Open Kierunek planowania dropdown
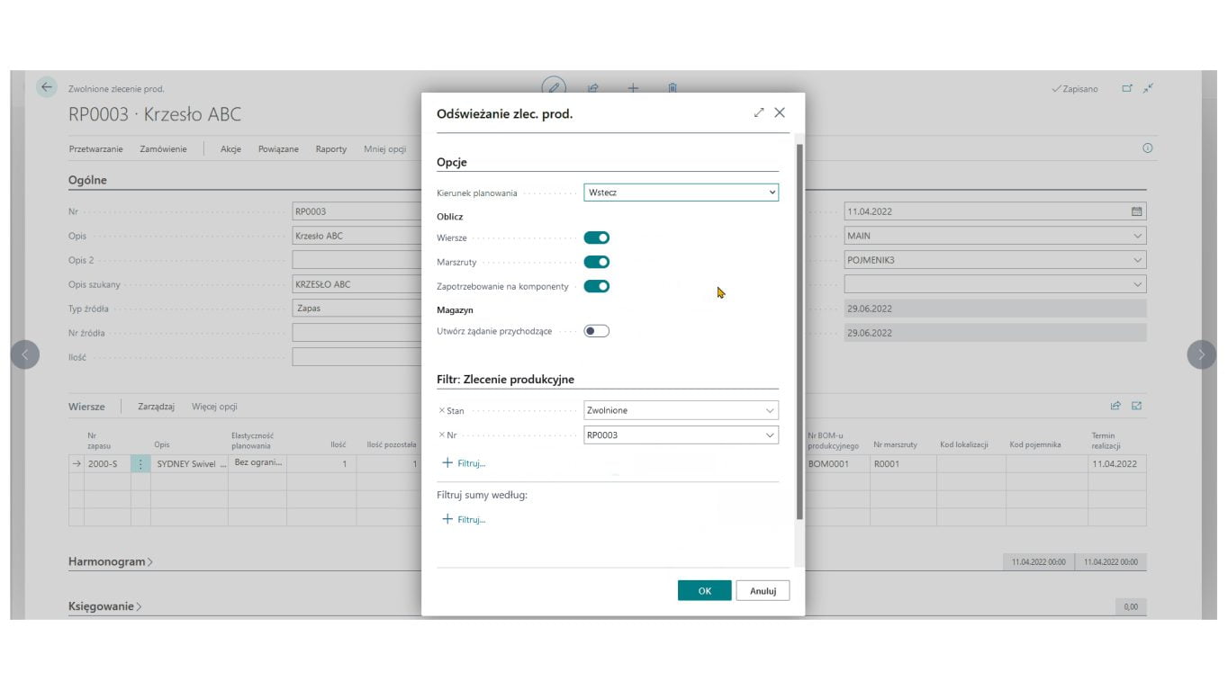Screen dimensions: 1228x690 [x=681, y=193]
